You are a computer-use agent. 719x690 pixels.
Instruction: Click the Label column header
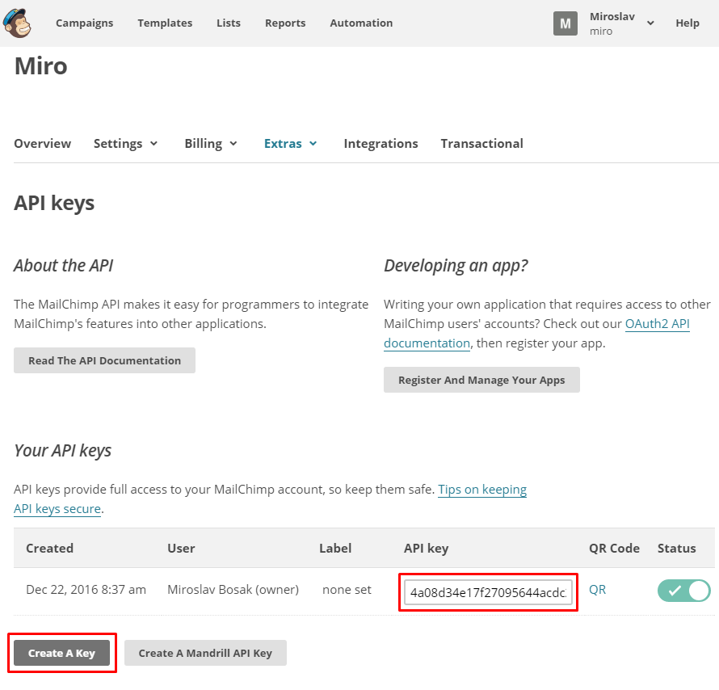[335, 549]
